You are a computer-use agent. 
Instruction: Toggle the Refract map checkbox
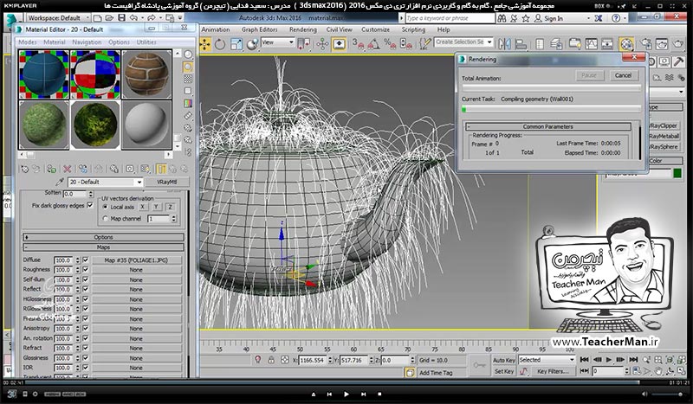(85, 348)
